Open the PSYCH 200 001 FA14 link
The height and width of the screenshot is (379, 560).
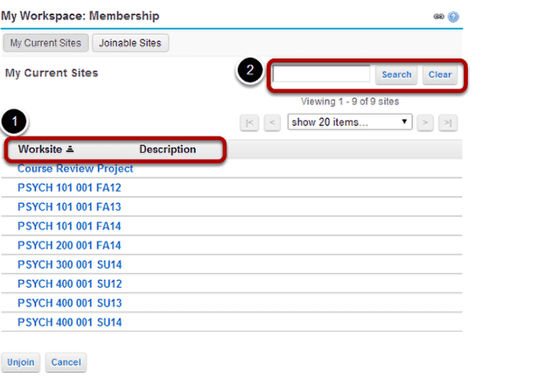pyautogui.click(x=69, y=246)
